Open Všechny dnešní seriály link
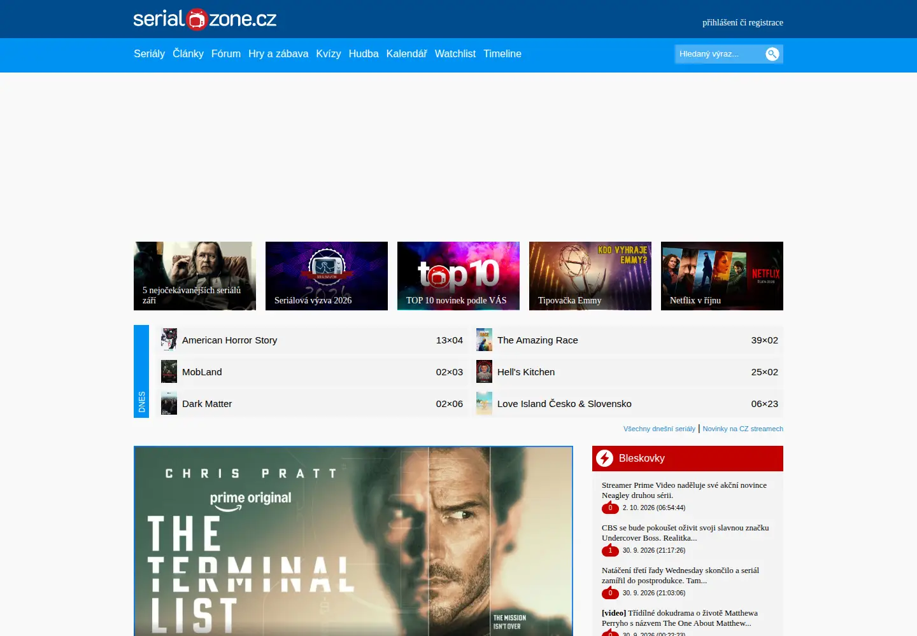917x636 pixels. click(659, 429)
